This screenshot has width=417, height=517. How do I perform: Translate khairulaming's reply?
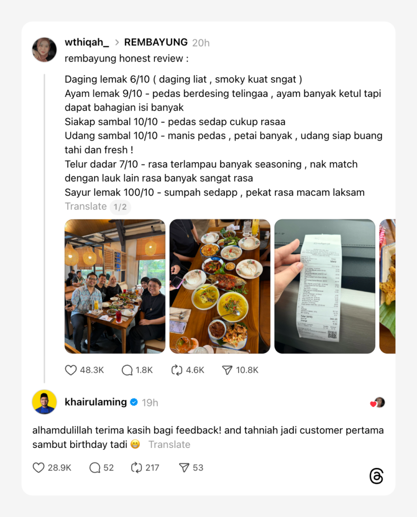point(170,444)
